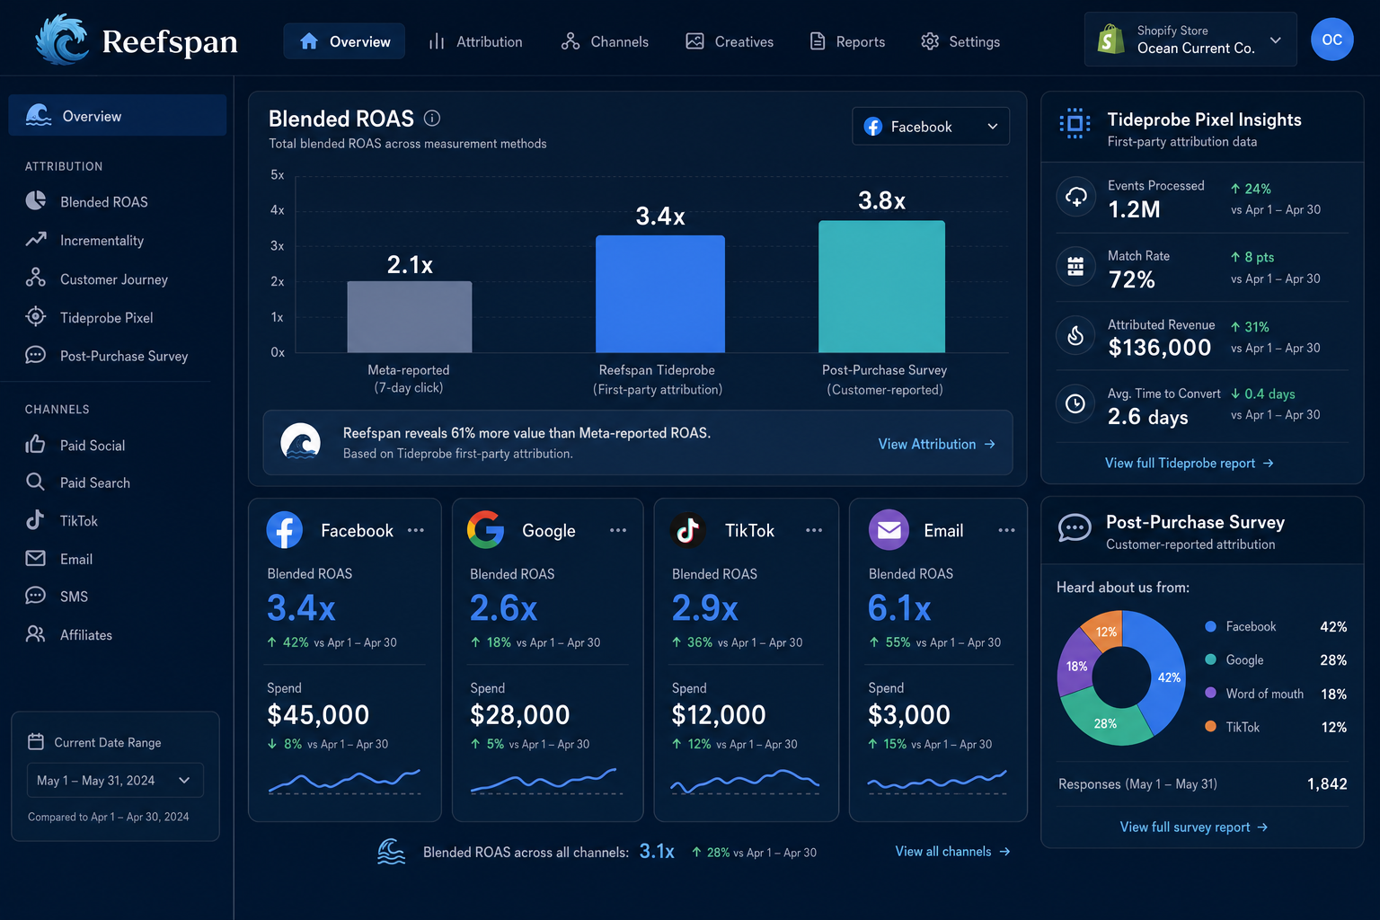This screenshot has height=920, width=1380.
Task: Click the $45,000 Facebook spend value
Action: [x=318, y=715]
